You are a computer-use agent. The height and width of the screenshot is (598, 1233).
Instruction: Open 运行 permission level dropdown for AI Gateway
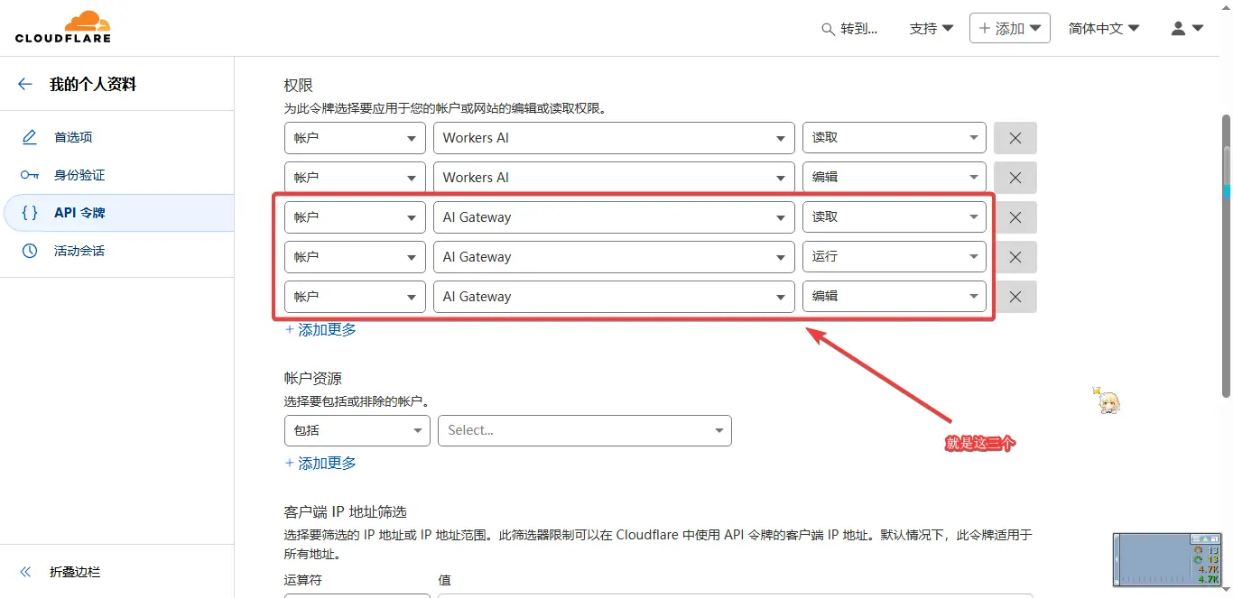[895, 257]
